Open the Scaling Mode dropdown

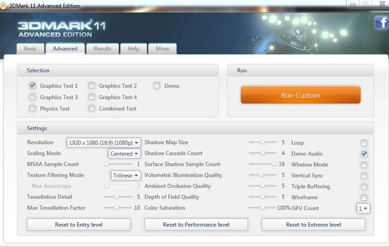pos(124,154)
